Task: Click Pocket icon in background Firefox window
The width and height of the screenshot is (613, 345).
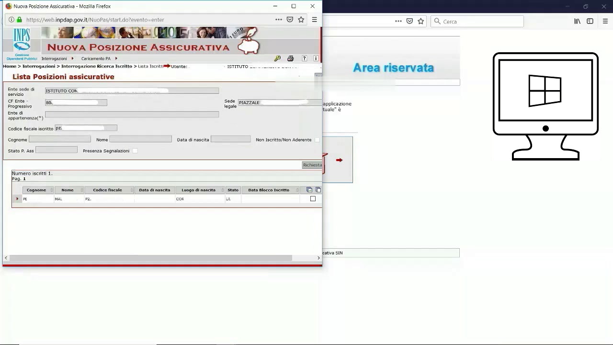Action: click(409, 21)
